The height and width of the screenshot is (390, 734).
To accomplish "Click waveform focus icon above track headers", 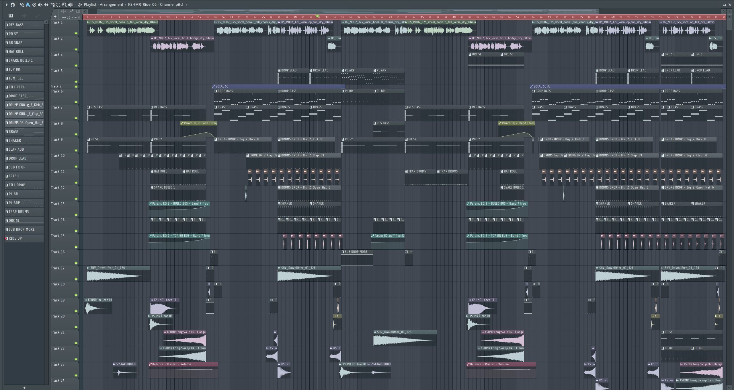I will (x=63, y=11).
